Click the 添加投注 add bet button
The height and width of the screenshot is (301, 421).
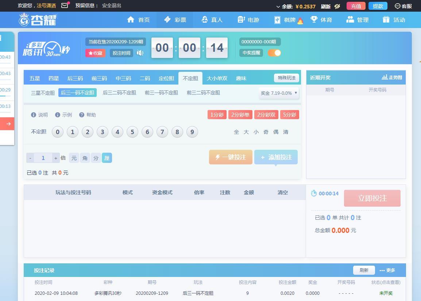pos(276,157)
